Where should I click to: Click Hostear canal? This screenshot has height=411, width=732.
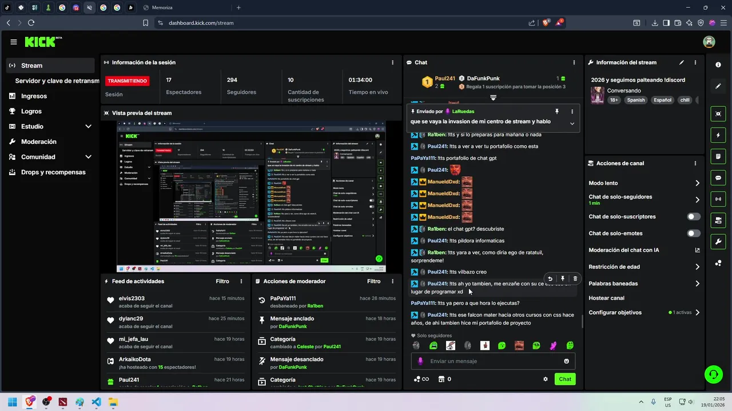[606, 298]
